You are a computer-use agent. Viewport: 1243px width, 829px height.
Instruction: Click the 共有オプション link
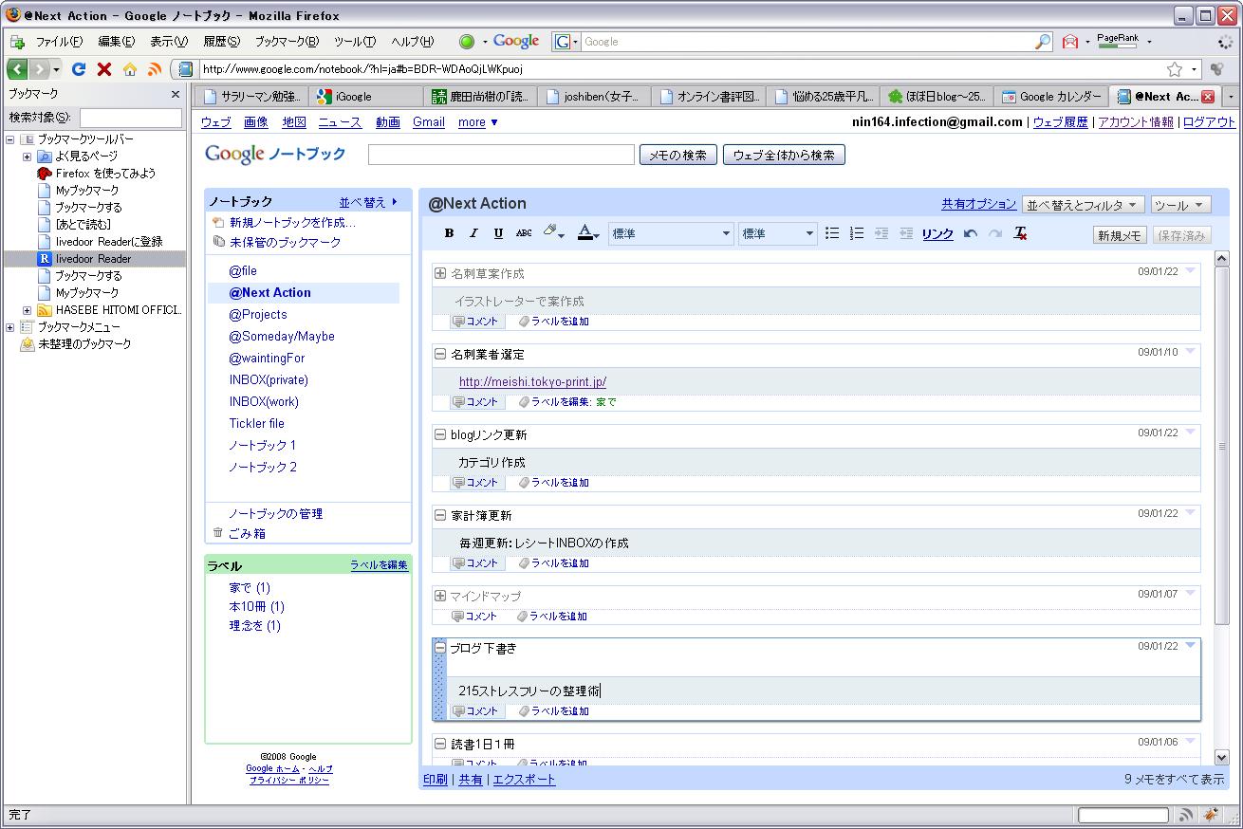pyautogui.click(x=979, y=204)
